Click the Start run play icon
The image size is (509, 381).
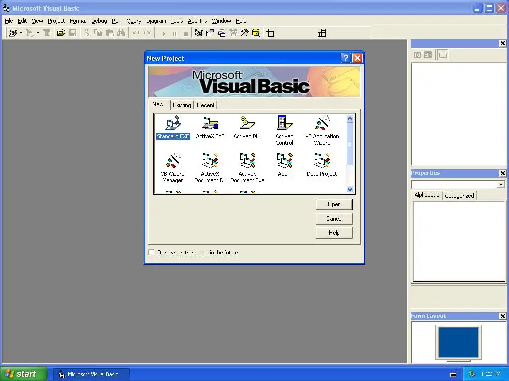tap(163, 34)
